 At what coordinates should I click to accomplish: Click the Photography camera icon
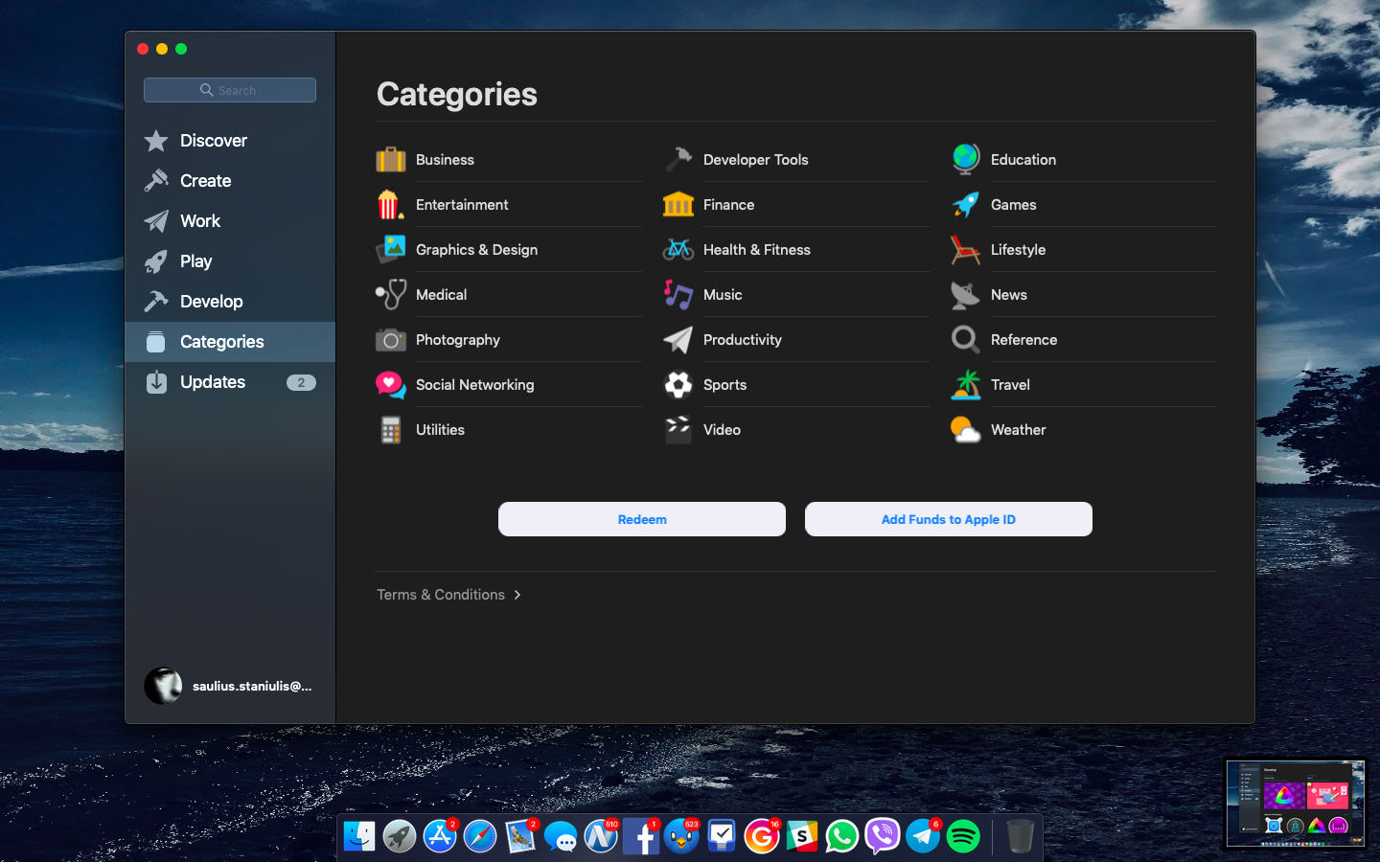(390, 340)
